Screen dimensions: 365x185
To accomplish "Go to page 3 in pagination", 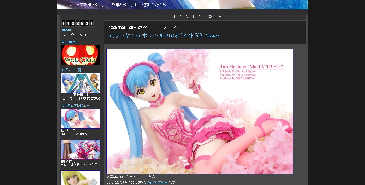I will tap(187, 17).
